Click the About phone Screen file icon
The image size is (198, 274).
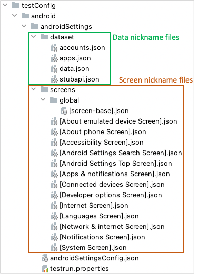click(54, 132)
